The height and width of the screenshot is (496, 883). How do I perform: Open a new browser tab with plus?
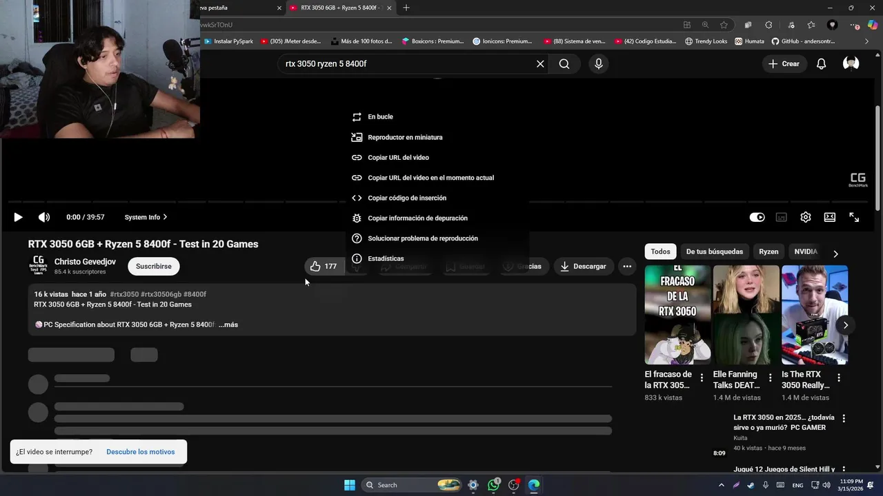pos(406,8)
